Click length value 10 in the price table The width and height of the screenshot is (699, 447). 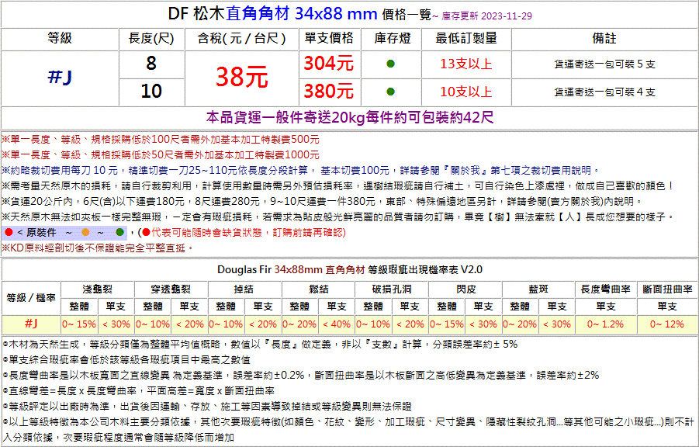click(151, 91)
